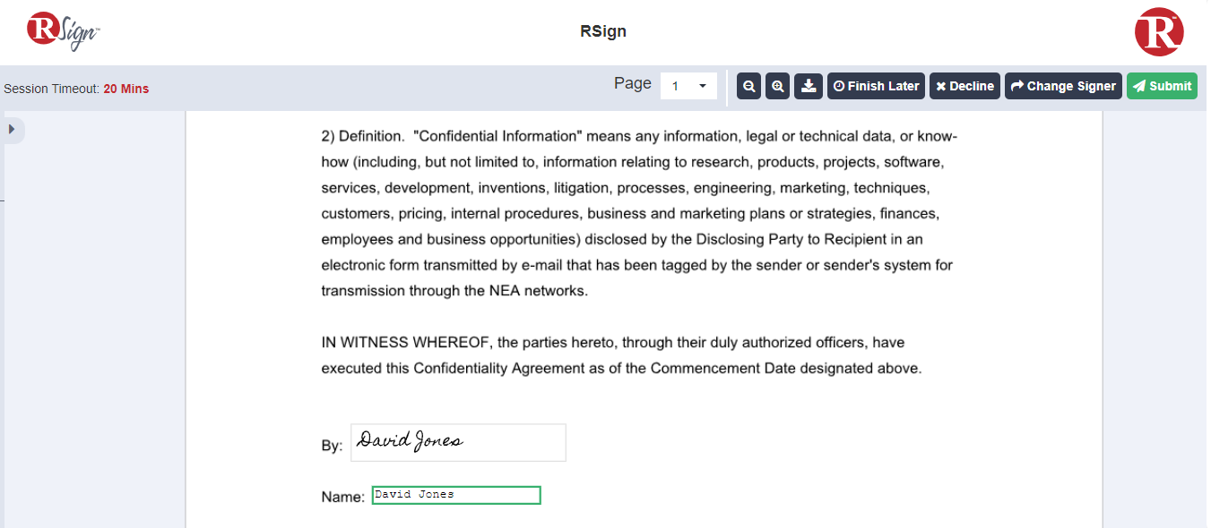
Task: Click the Page label in toolbar
Action: click(633, 83)
